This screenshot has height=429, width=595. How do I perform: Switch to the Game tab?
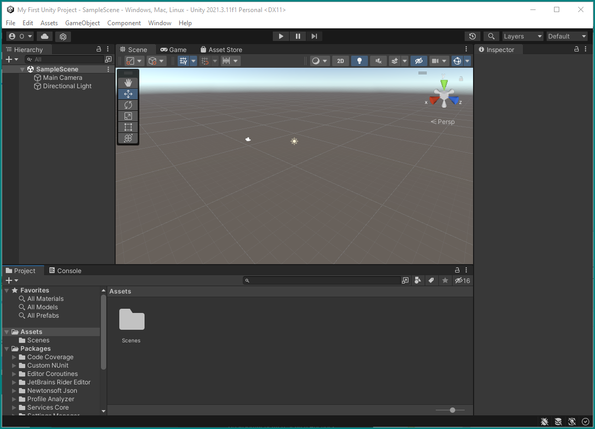[x=173, y=50]
